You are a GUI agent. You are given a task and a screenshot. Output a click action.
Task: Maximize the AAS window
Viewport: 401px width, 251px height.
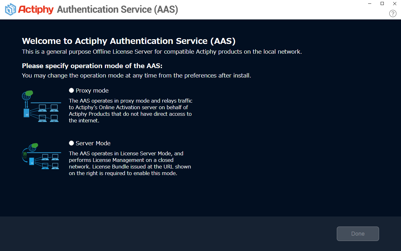point(382,3)
